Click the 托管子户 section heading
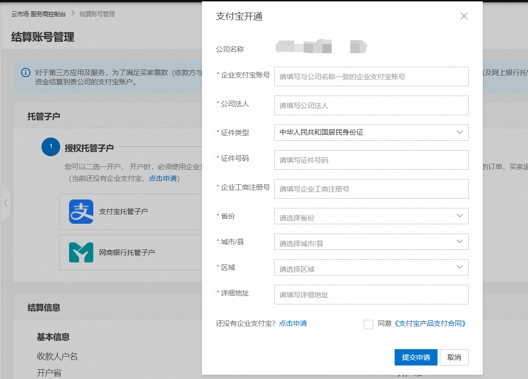528x379 pixels. tap(44, 117)
